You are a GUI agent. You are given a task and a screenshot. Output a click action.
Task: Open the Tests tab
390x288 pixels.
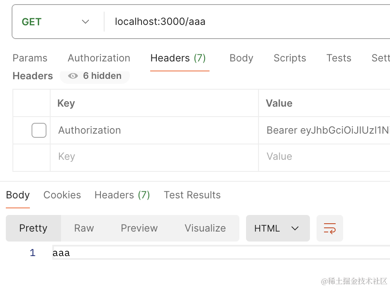click(x=339, y=58)
